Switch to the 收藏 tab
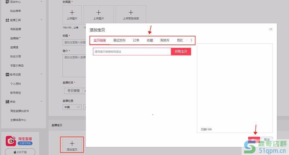The height and width of the screenshot is (155, 289). pyautogui.click(x=150, y=40)
